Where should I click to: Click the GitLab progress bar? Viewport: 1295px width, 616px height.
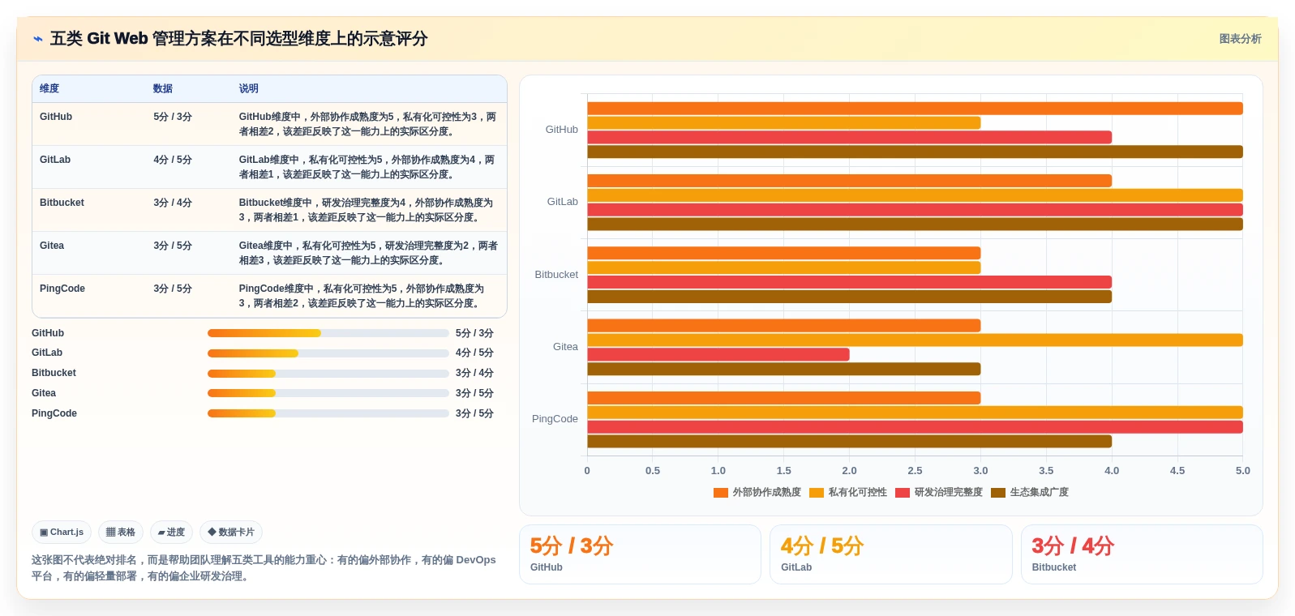[328, 353]
